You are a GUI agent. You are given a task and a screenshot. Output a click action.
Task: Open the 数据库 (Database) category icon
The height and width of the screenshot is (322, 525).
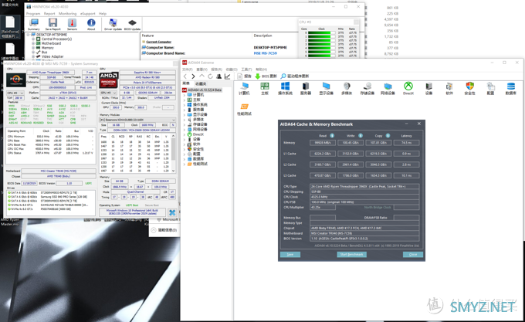click(511, 88)
